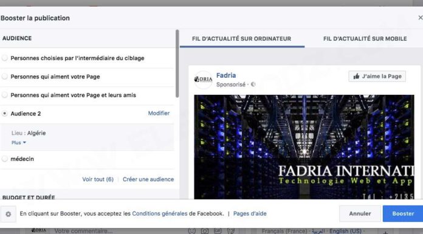The image size is (423, 234).
Task: Select Fil d'actualité sur ordinateur tab
Action: click(x=242, y=39)
